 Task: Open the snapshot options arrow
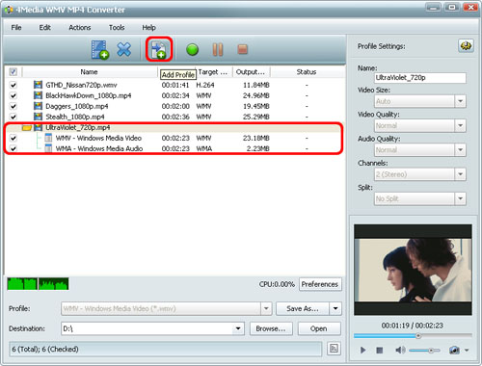pos(467,350)
